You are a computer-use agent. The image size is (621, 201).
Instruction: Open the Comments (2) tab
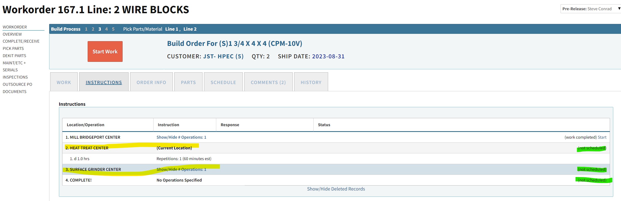[x=268, y=82]
